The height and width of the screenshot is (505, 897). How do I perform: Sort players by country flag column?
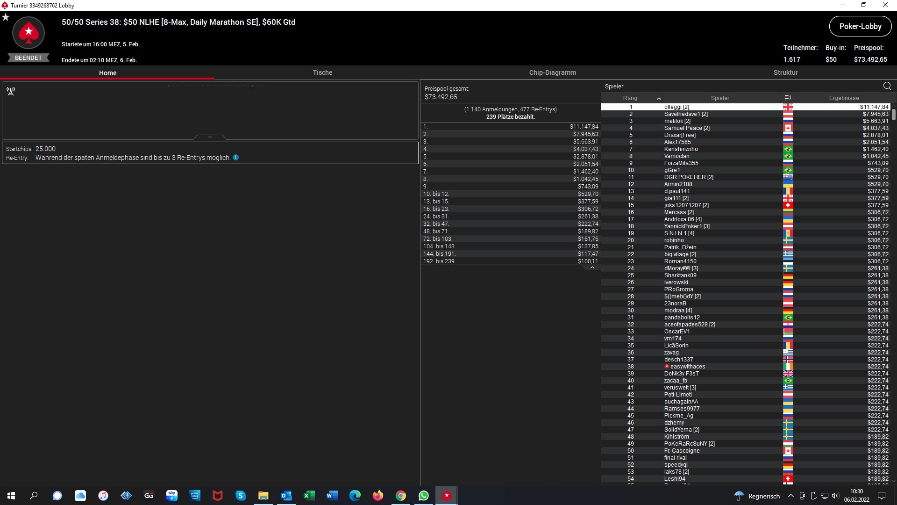click(x=788, y=98)
